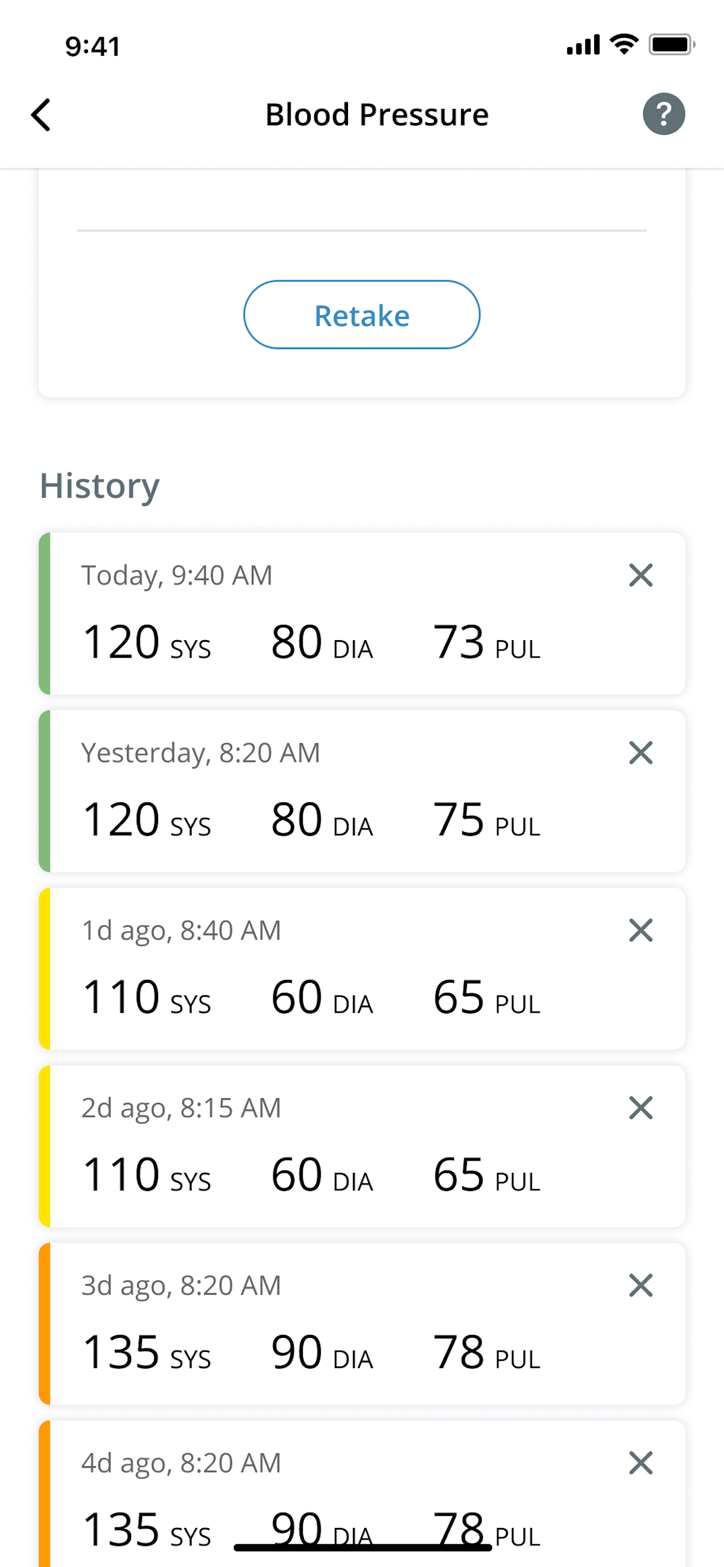Tap the Retake button
724x1567 pixels.
[x=362, y=314]
